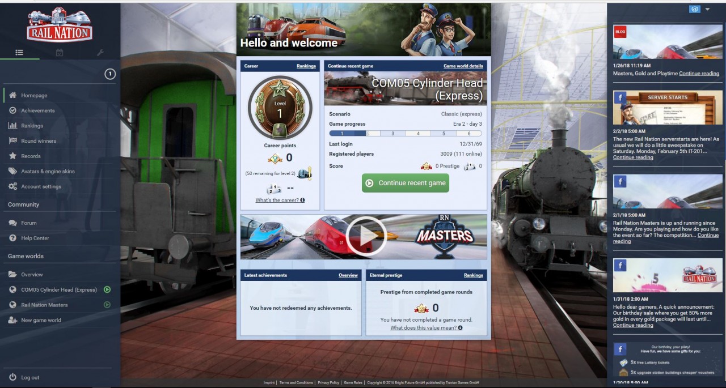Open the Game Rules footer link
Image resolution: width=726 pixels, height=388 pixels.
tap(352, 383)
